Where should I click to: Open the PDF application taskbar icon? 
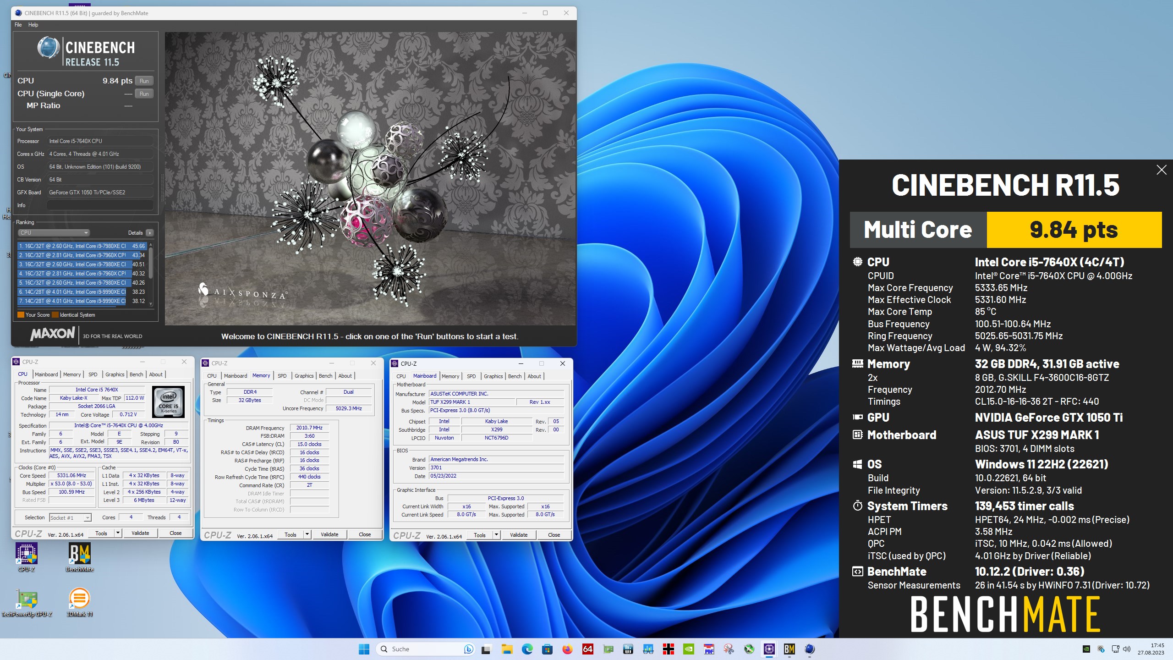(x=709, y=649)
